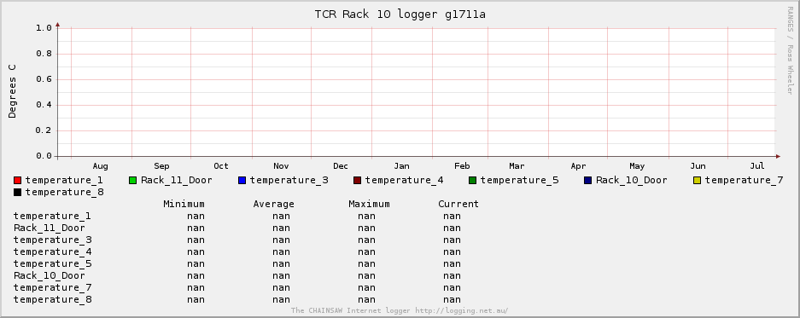Click the logging.net.au URL in the footer
Screen dimensions: 800x318
pos(462,310)
